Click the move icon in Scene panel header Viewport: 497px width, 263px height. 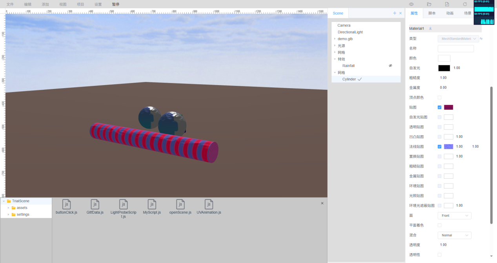395,13
